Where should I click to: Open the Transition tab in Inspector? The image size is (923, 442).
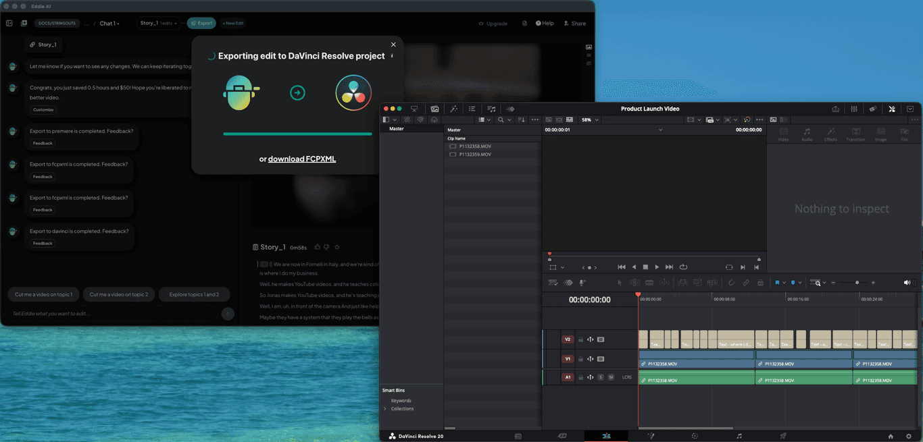855,134
